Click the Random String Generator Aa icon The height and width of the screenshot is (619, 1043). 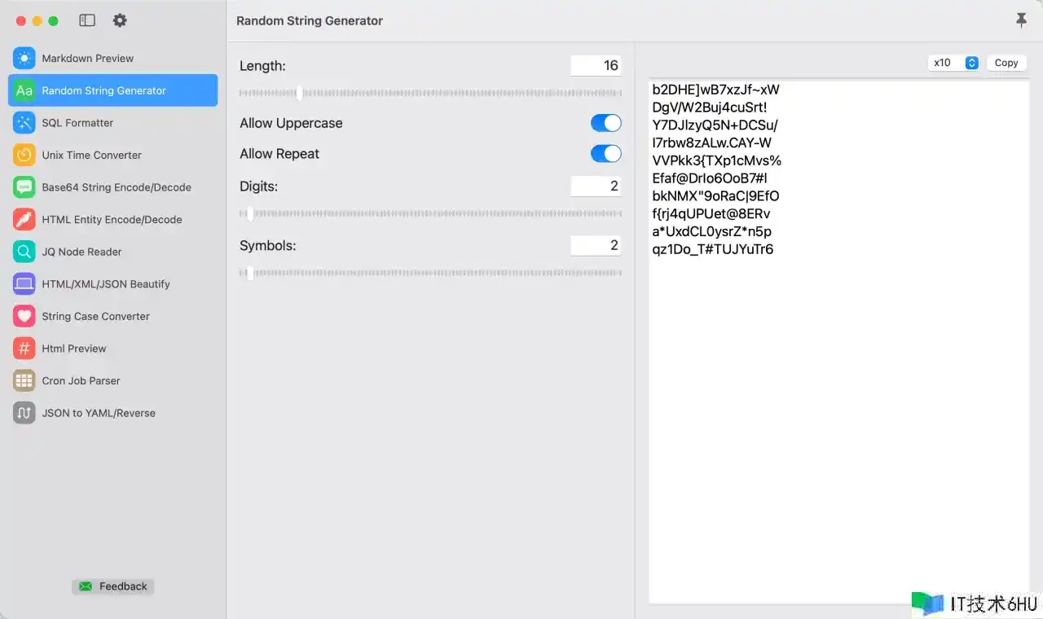pos(24,90)
